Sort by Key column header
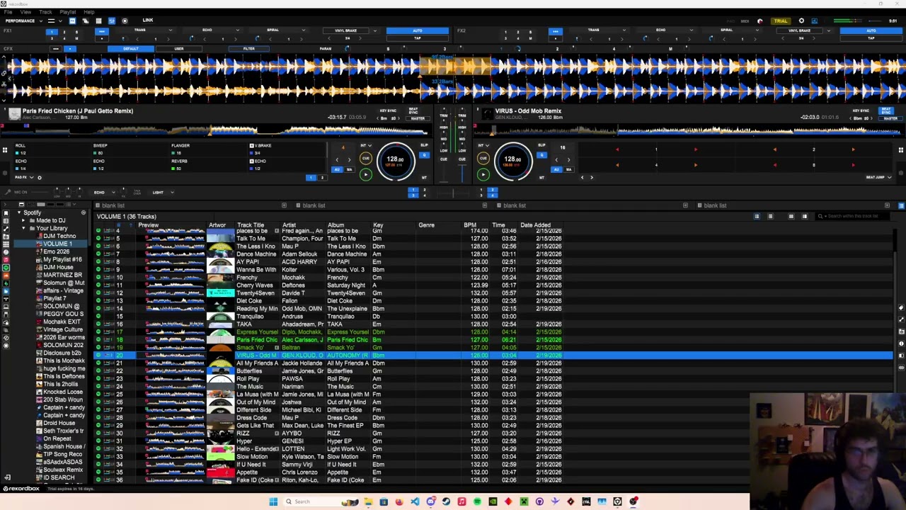The image size is (906, 510). click(x=378, y=225)
